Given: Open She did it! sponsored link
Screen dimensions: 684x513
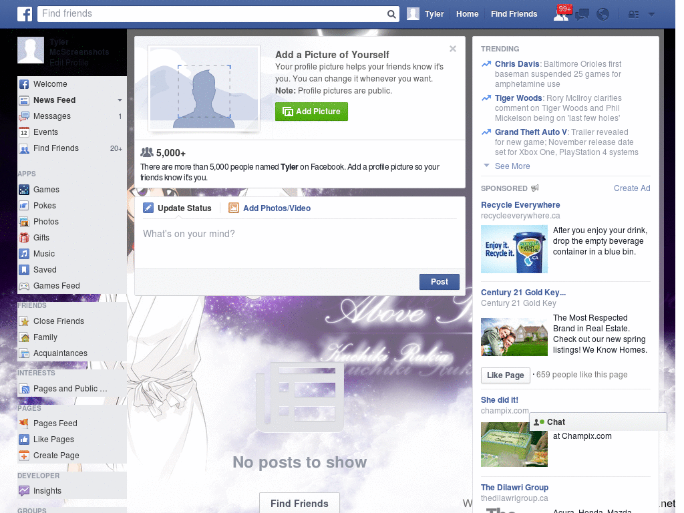Looking at the screenshot, I should tap(500, 400).
